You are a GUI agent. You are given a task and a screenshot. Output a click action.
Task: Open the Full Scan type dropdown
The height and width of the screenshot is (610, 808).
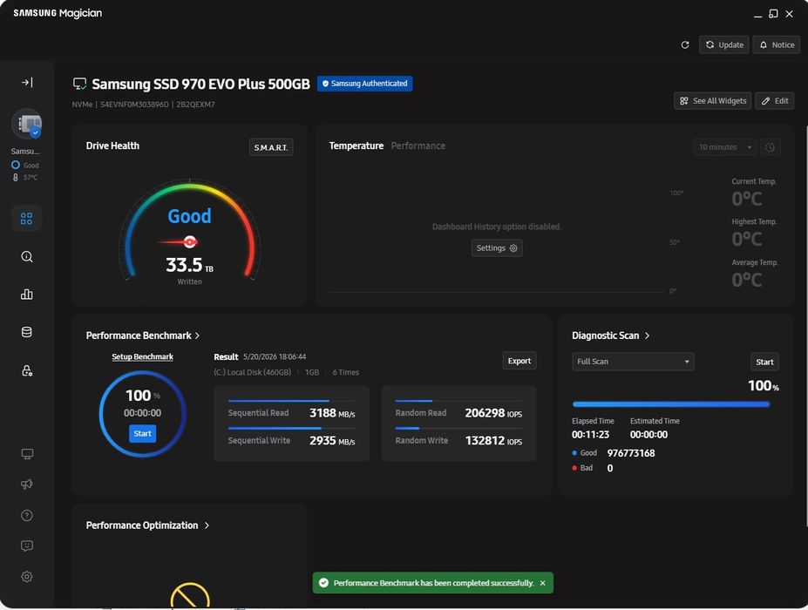(x=633, y=362)
